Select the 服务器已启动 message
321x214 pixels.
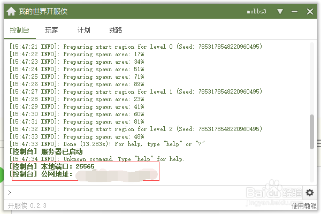click(46, 151)
